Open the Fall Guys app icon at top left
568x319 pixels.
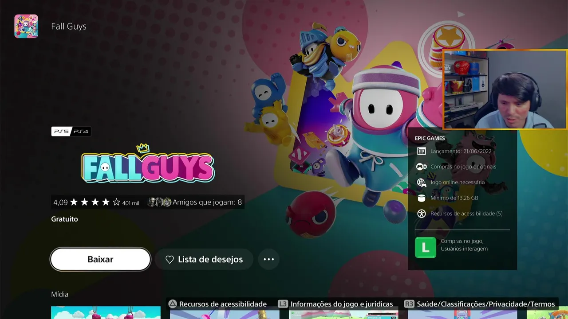[26, 26]
